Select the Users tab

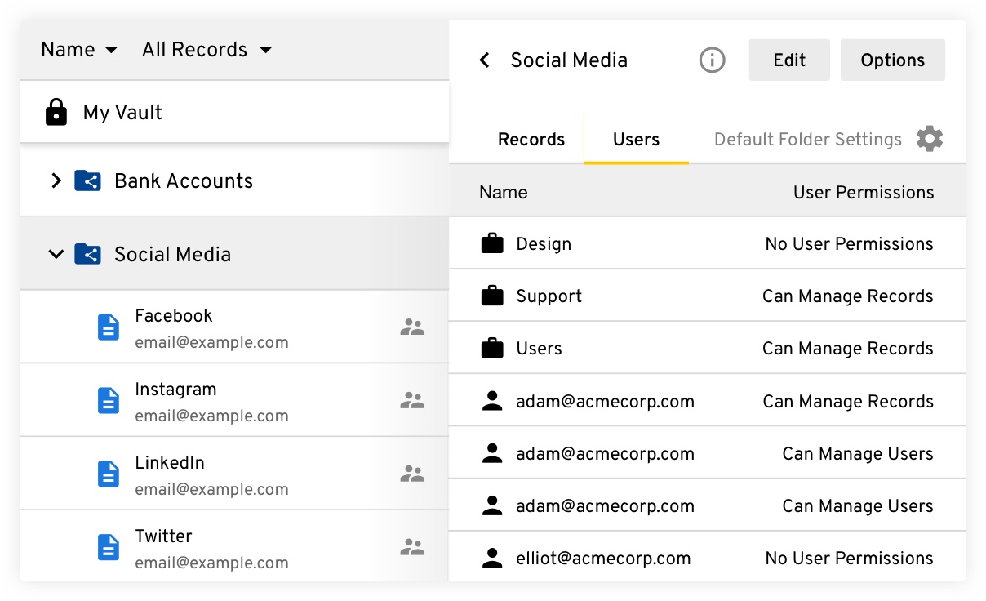click(637, 139)
